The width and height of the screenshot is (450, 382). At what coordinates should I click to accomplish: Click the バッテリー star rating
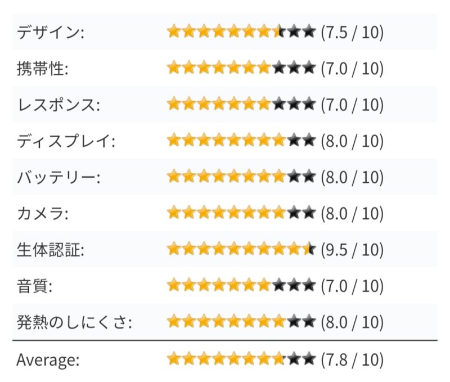(241, 177)
